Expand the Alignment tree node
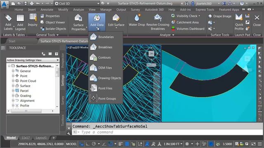Screen dimensions: 264x148 tap(13, 101)
